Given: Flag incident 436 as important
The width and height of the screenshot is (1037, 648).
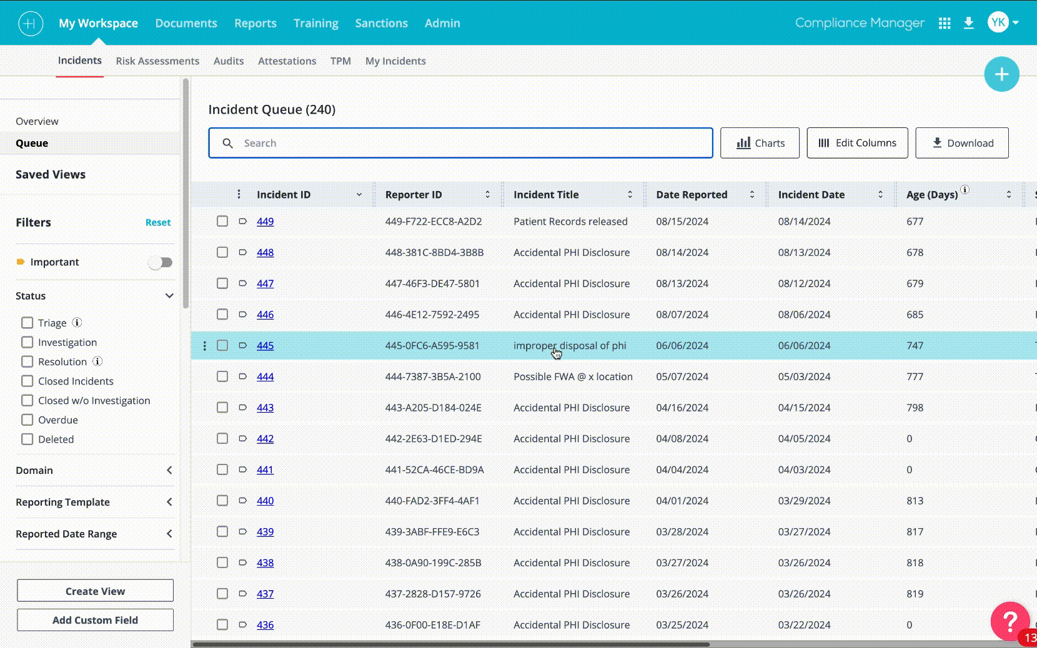Looking at the screenshot, I should [242, 624].
